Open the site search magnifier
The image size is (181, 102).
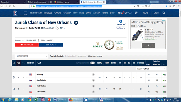point(164,13)
